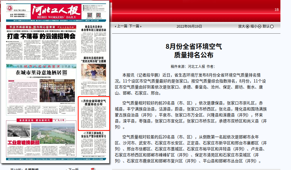Open the highlighted 8月份全省环境空气质量排名公布 article
Viewport: 291px width, 170px height.
tap(94, 103)
